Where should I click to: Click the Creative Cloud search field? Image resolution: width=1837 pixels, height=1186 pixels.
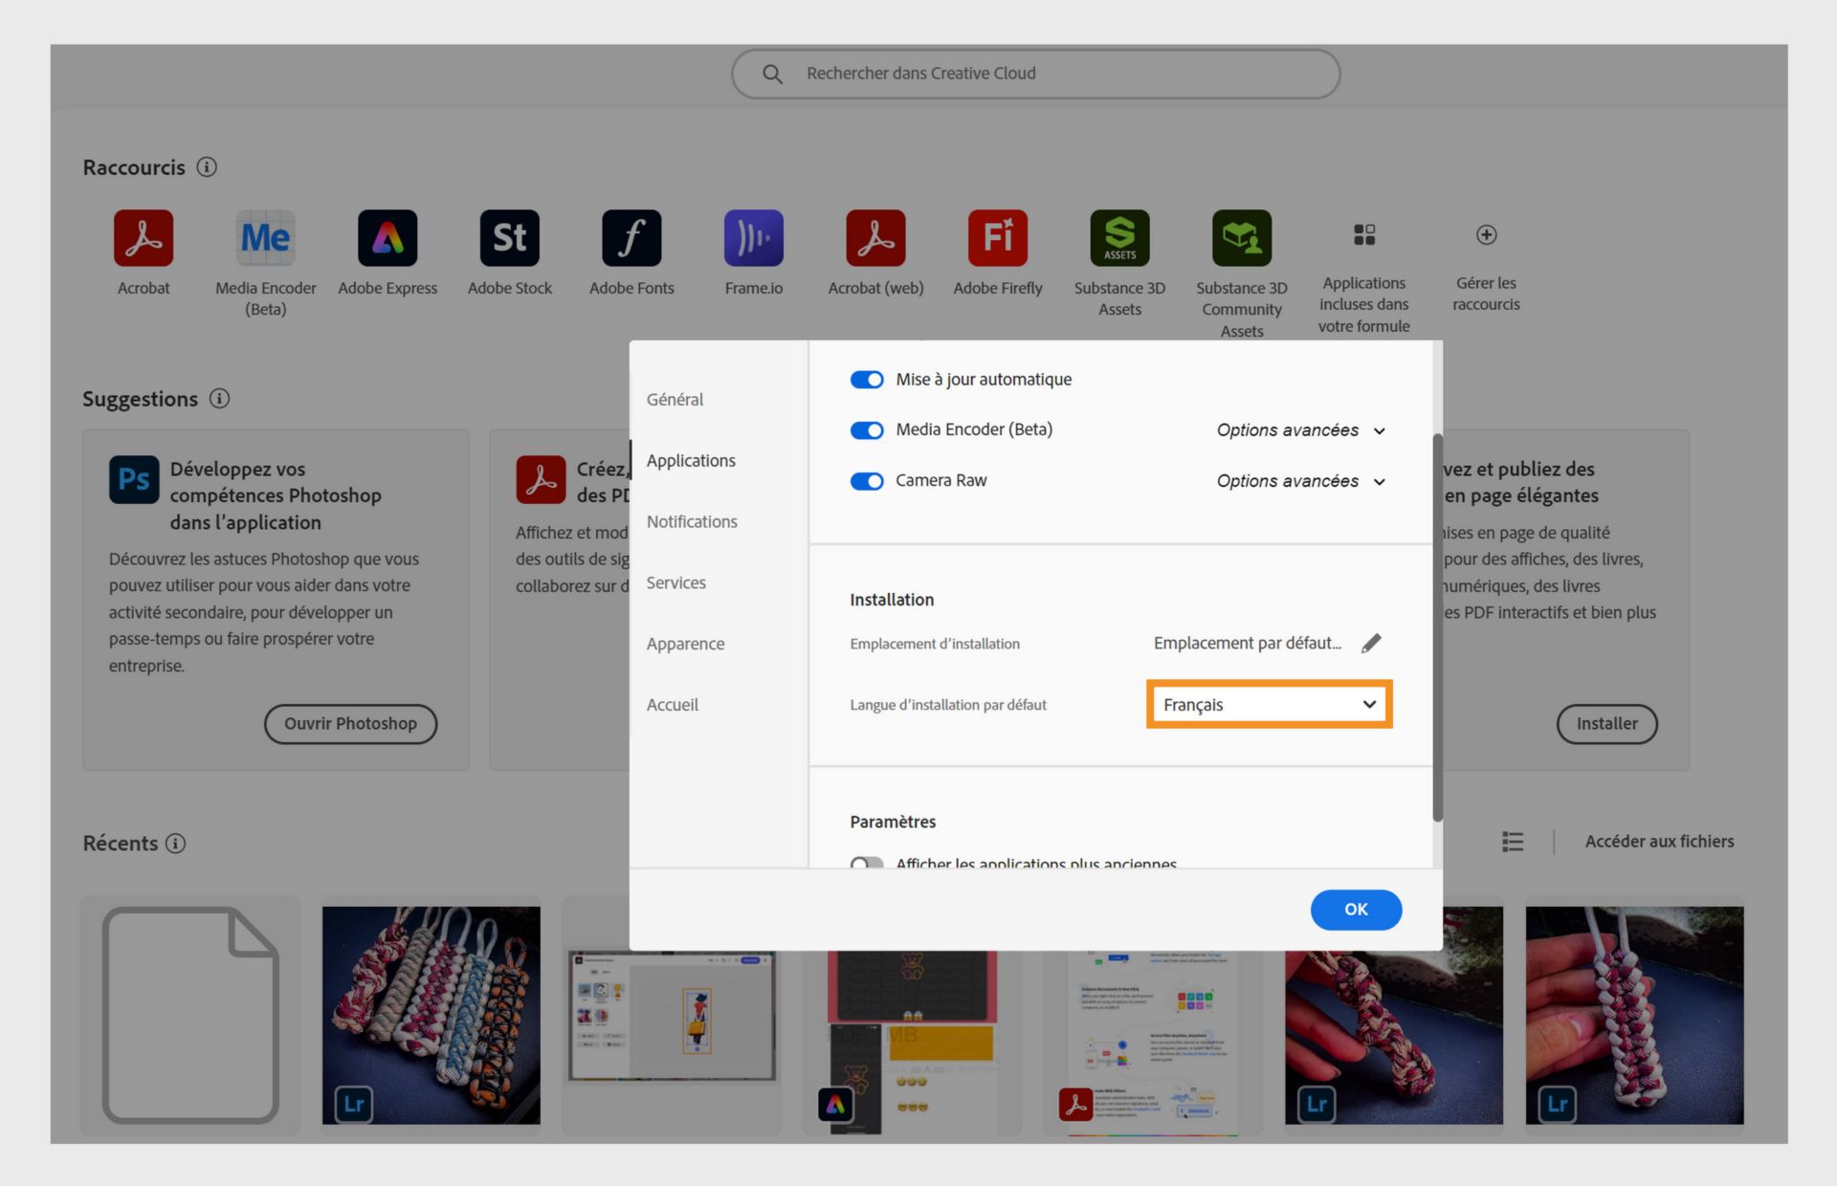click(x=1035, y=74)
